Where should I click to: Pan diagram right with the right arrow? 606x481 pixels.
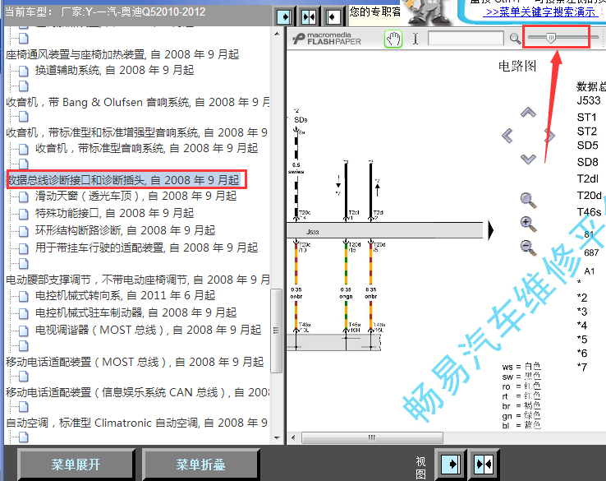[549, 136]
